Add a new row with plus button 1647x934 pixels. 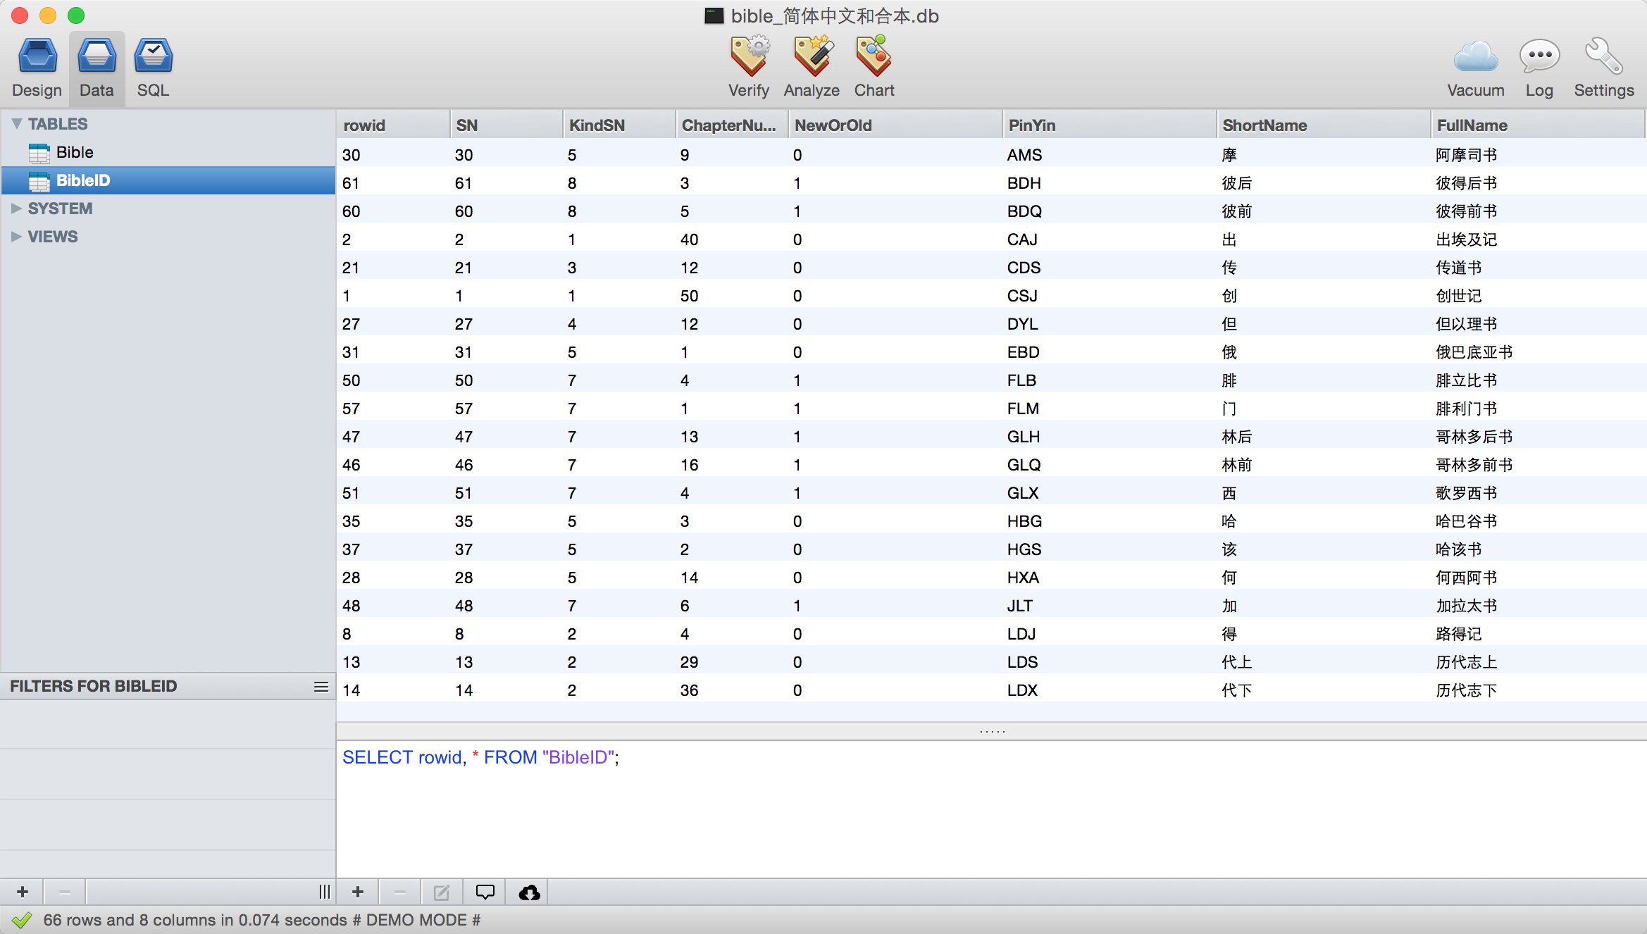pyautogui.click(x=358, y=892)
